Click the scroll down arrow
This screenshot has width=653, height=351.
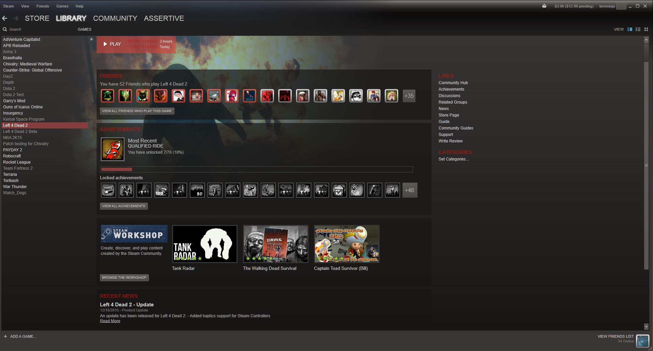(646, 326)
